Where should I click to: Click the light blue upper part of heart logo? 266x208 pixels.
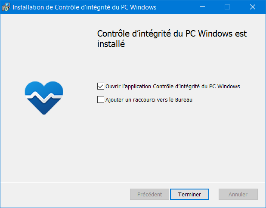(44, 88)
